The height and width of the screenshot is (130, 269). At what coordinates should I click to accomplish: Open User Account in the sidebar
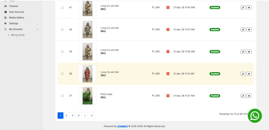[x=17, y=12]
